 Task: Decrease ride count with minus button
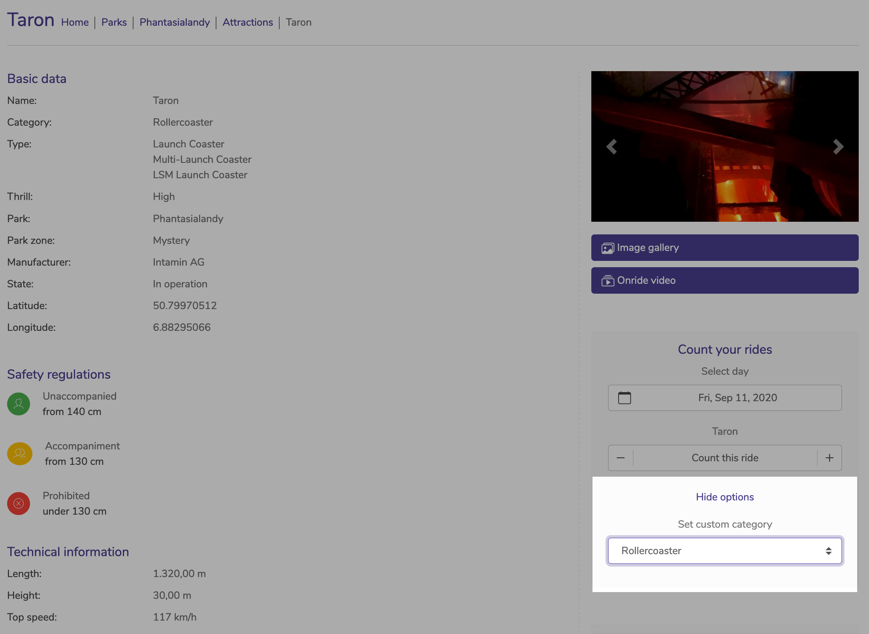621,458
